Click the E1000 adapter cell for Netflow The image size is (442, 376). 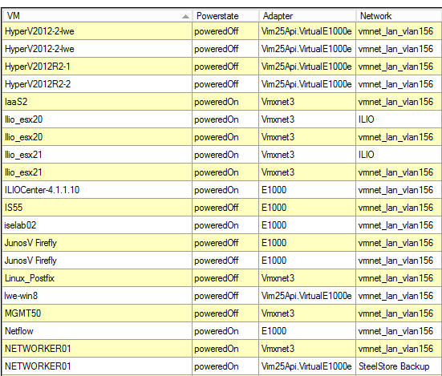point(307,331)
